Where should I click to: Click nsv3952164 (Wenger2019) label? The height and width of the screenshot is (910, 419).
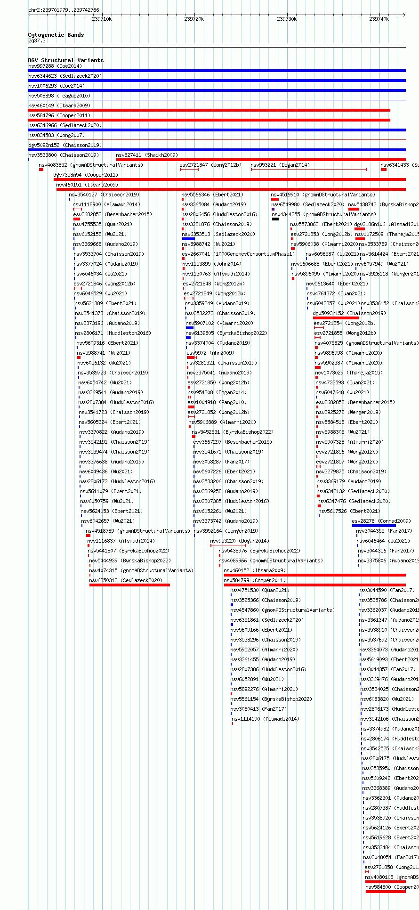[226, 531]
